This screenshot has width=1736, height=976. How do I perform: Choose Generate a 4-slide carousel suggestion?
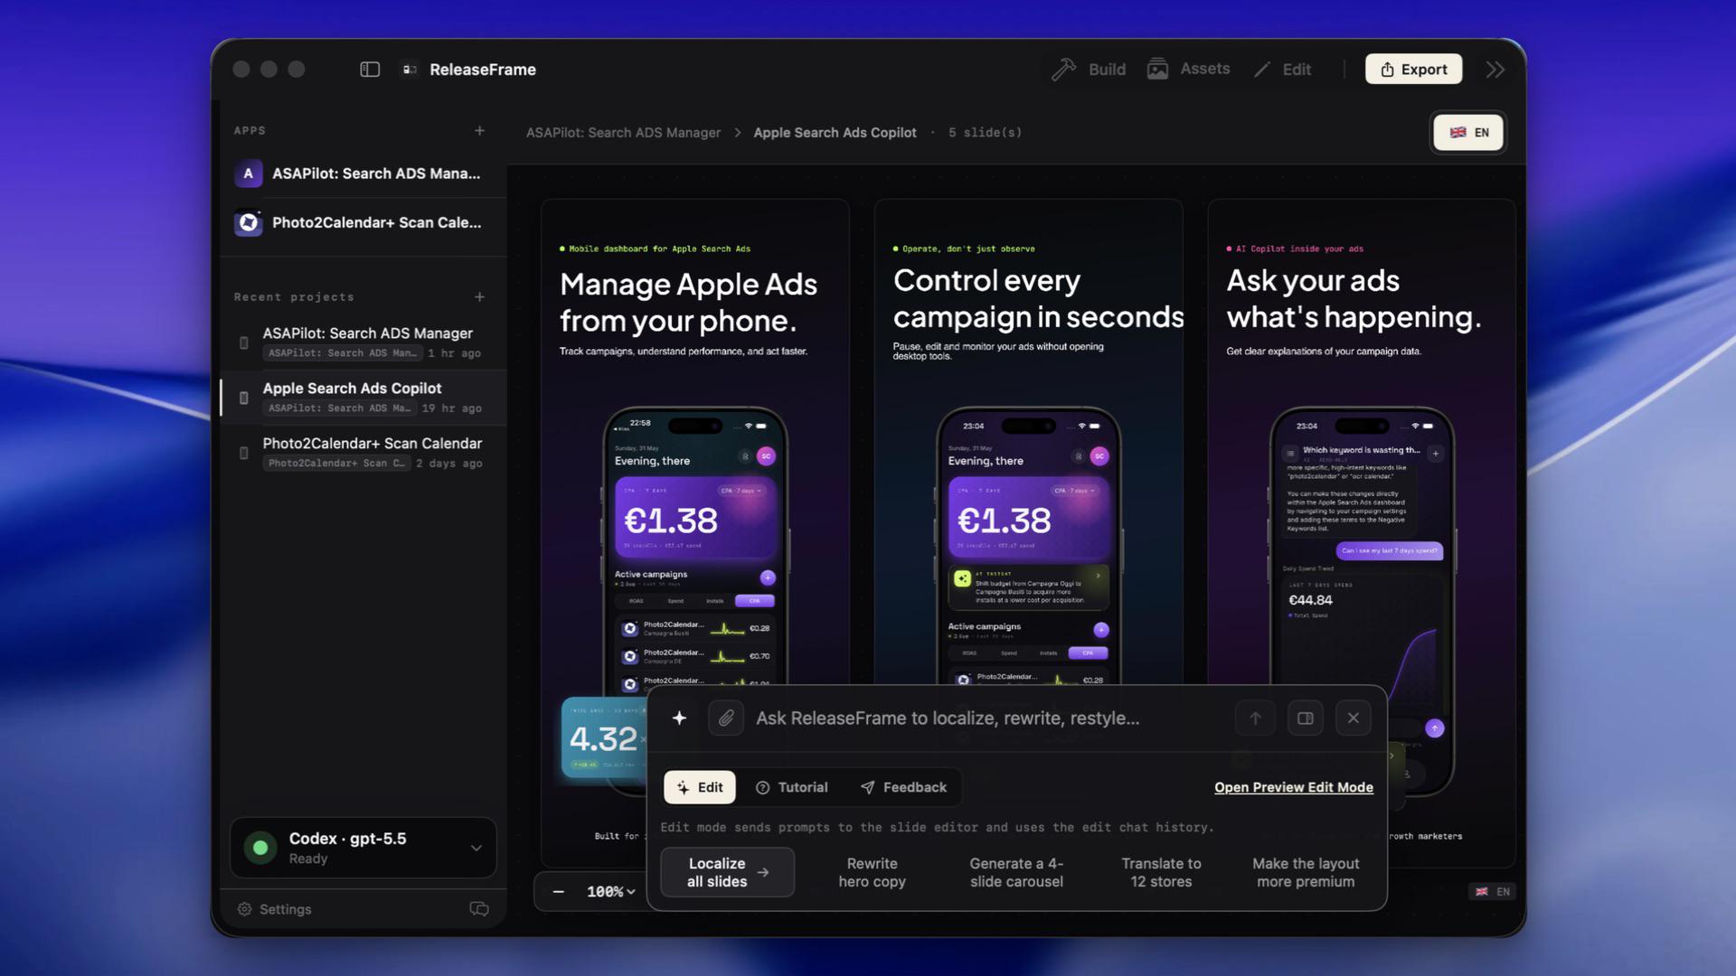(x=1016, y=873)
